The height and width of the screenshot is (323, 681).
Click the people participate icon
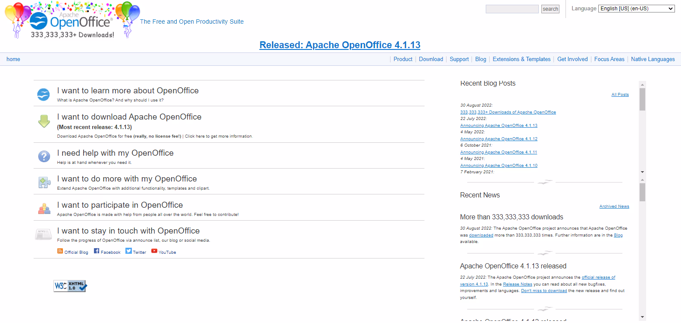pyautogui.click(x=44, y=209)
